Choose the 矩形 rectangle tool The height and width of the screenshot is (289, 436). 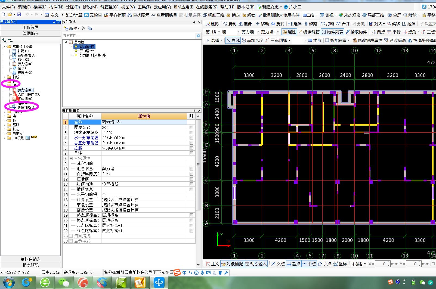(315, 40)
